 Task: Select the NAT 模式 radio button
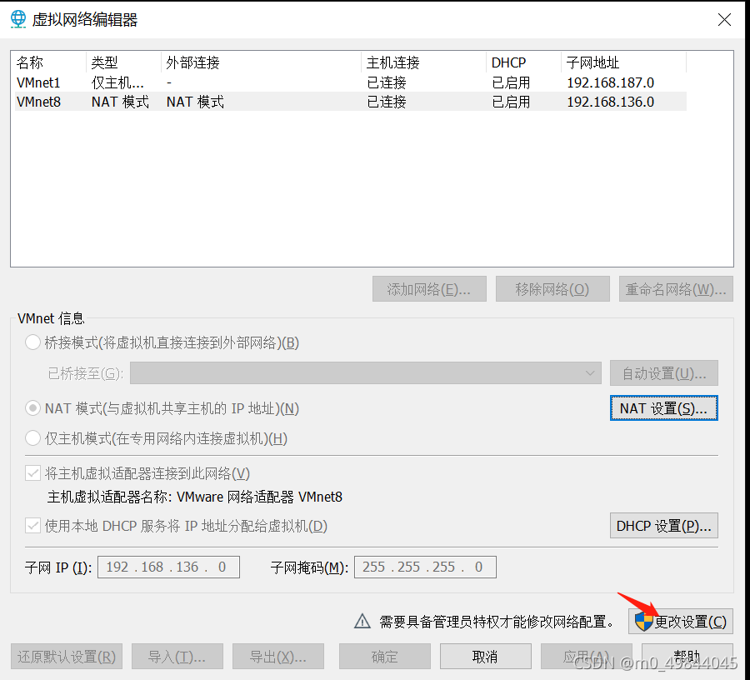[x=32, y=408]
